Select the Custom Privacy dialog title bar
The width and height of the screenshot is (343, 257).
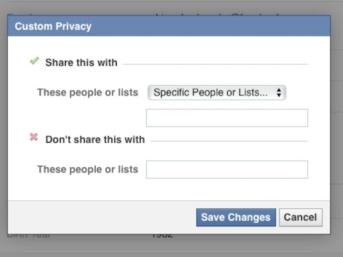tap(53, 26)
